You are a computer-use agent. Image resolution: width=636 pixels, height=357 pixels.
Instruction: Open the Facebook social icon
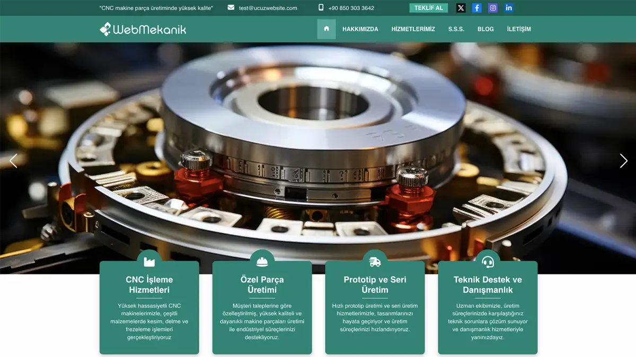click(x=477, y=8)
